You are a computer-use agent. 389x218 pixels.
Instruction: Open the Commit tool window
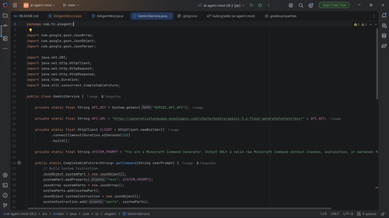5,26
